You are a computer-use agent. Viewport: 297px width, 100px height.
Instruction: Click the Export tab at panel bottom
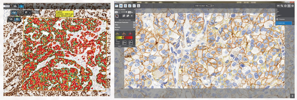[130, 46]
